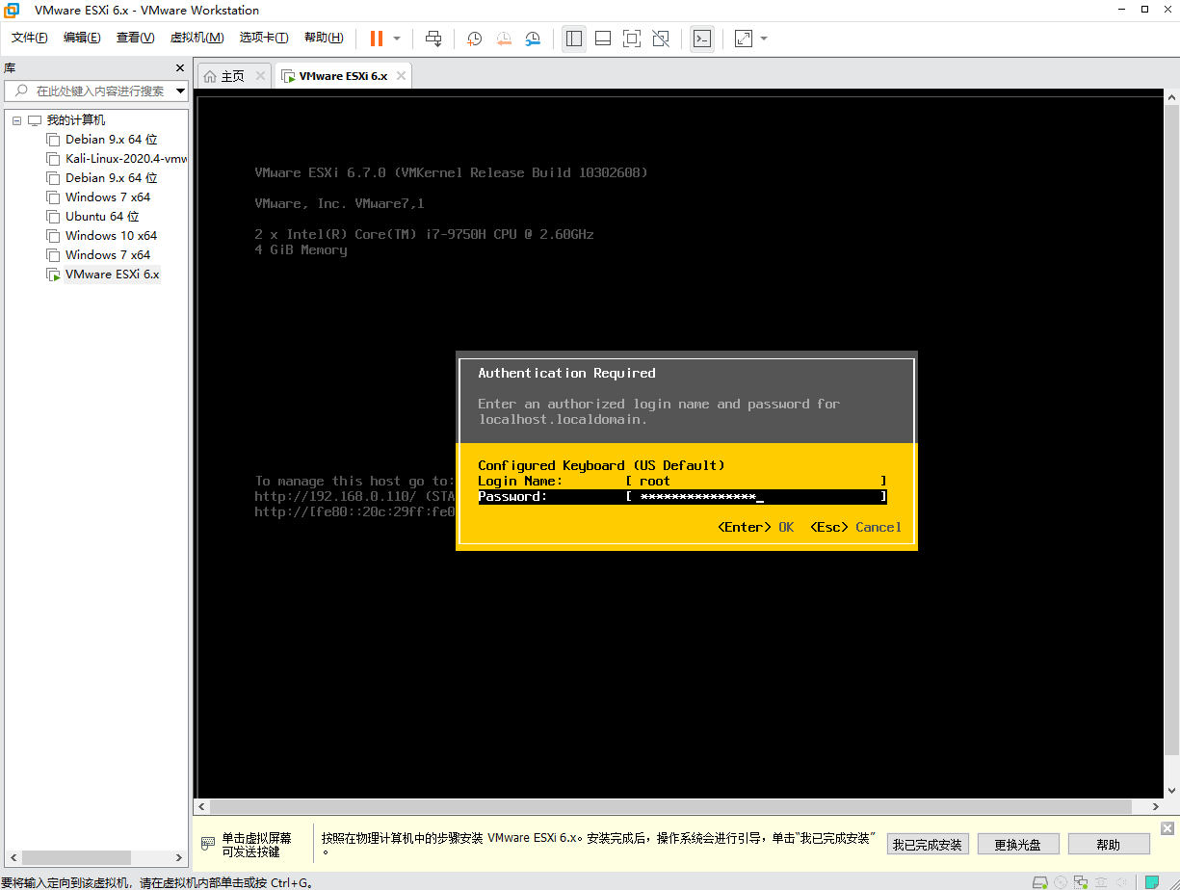Close the 主页 tab

tap(260, 76)
